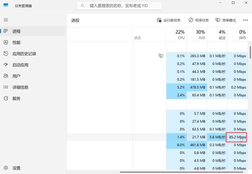Click the 85.2 Mbps network value
This screenshot has width=252, height=174.
point(237,137)
